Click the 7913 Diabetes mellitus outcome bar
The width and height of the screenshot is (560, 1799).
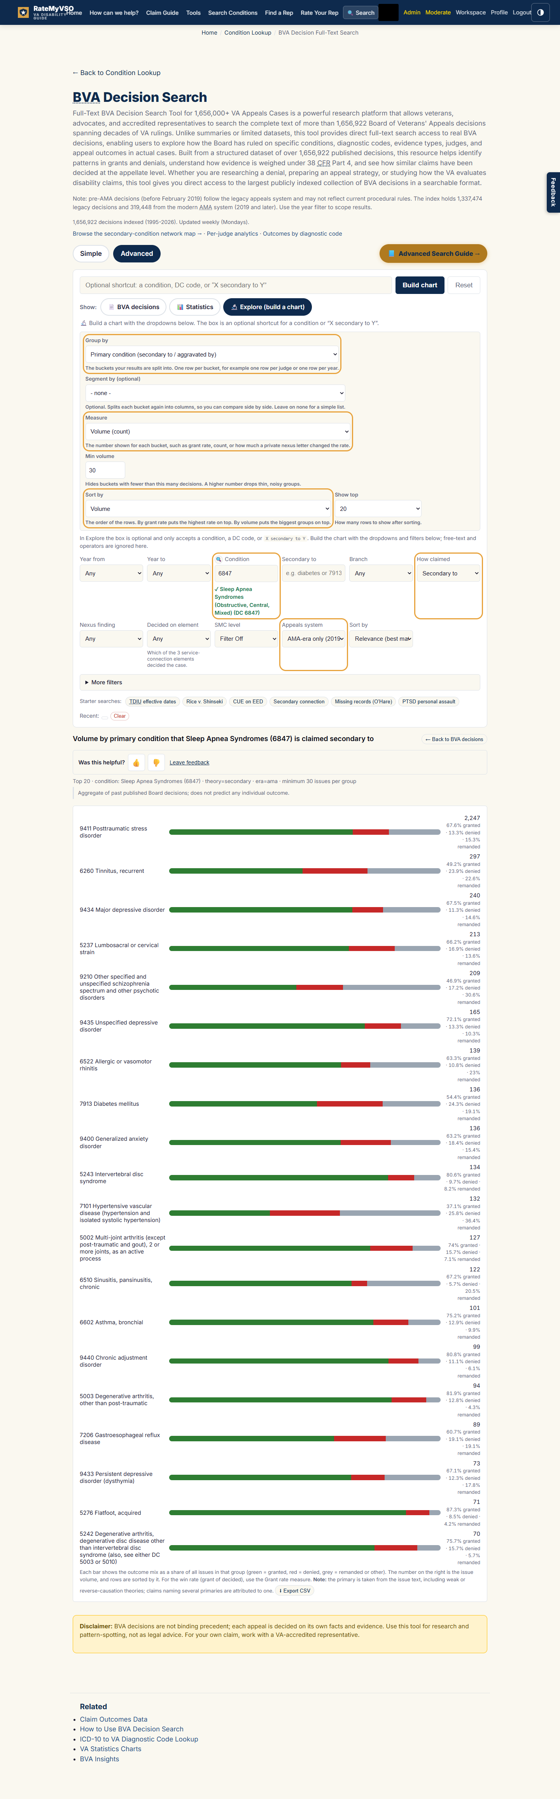(x=304, y=1103)
